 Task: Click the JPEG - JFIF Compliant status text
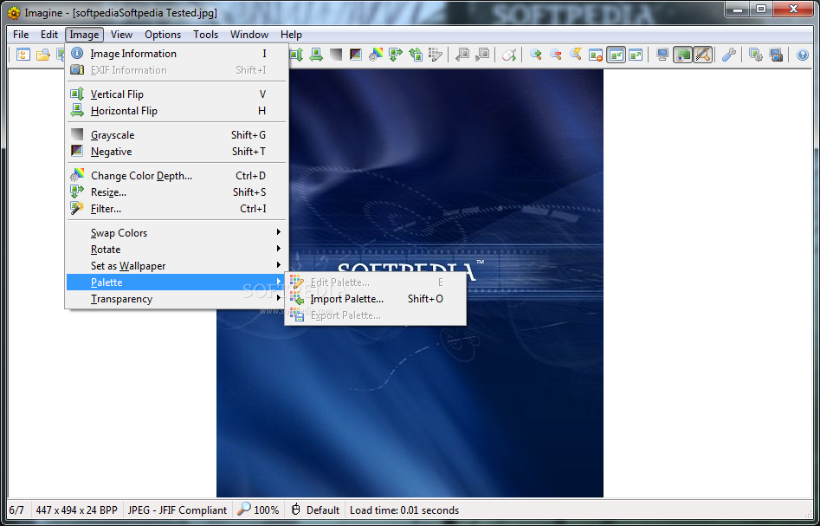coord(178,510)
